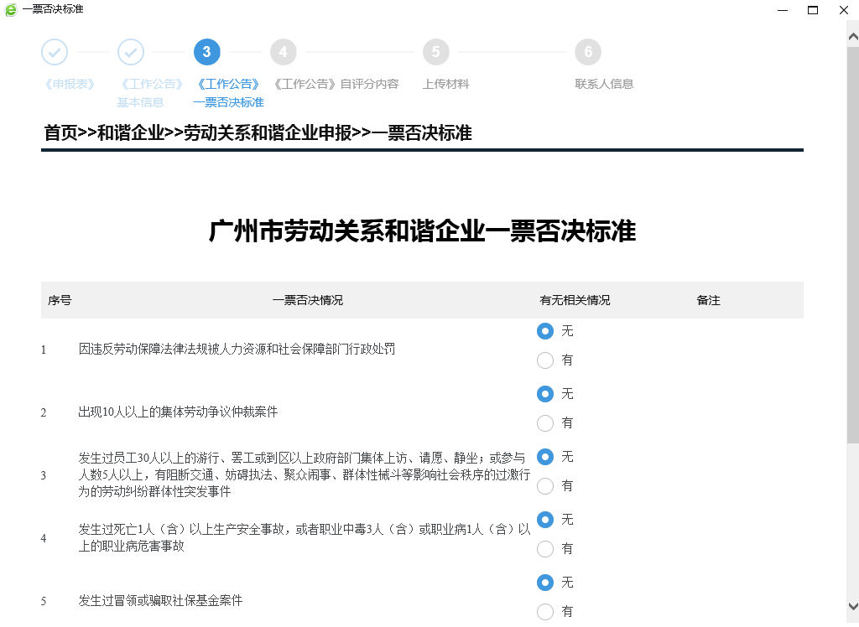Viewport: 859px width, 627px height.
Task: Click the 一票否决情况 column header
Action: point(308,300)
